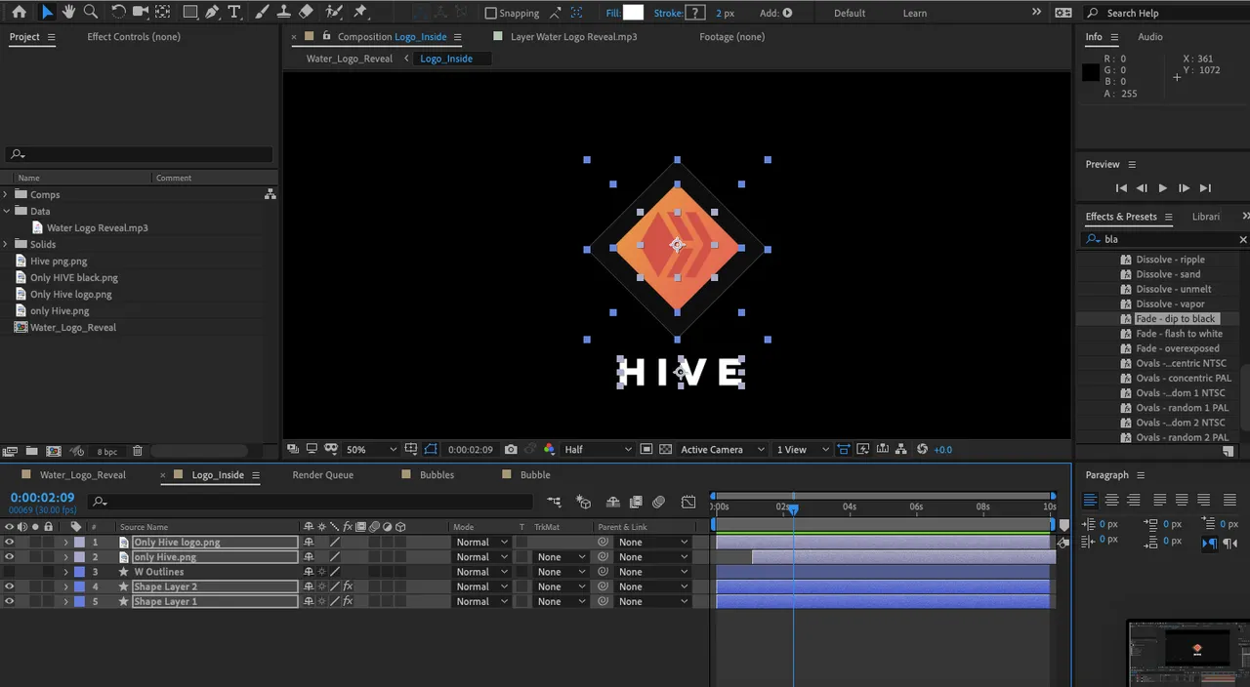
Task: Hide the only Hive.png layer
Action: point(9,557)
